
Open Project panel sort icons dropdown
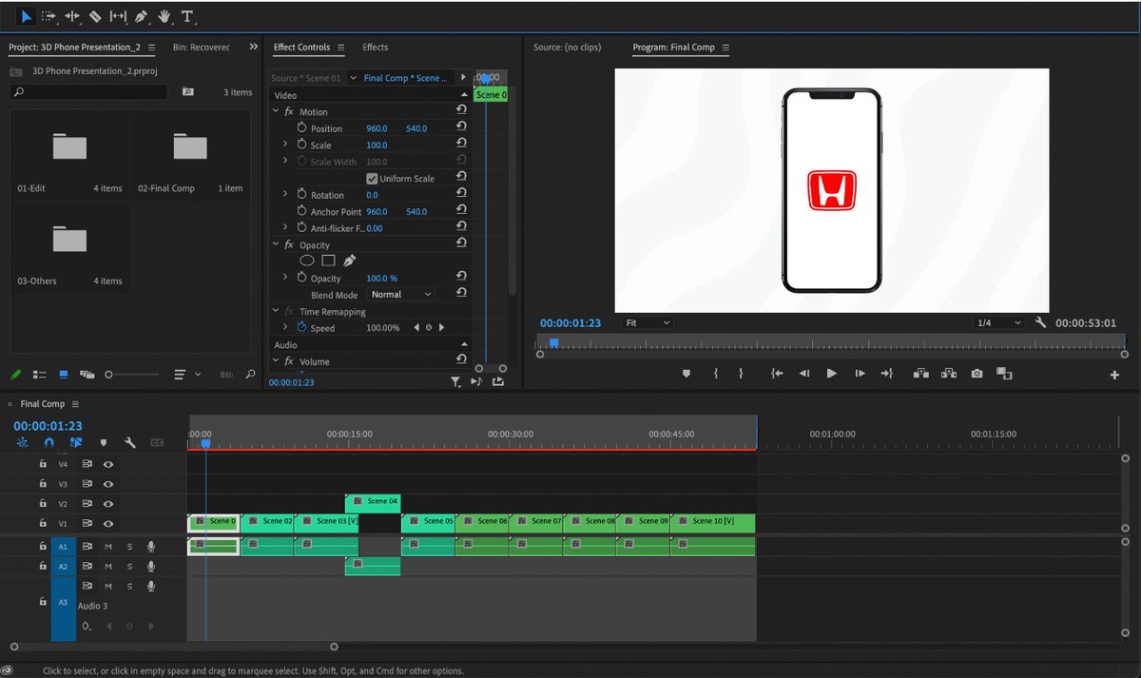[x=188, y=375]
